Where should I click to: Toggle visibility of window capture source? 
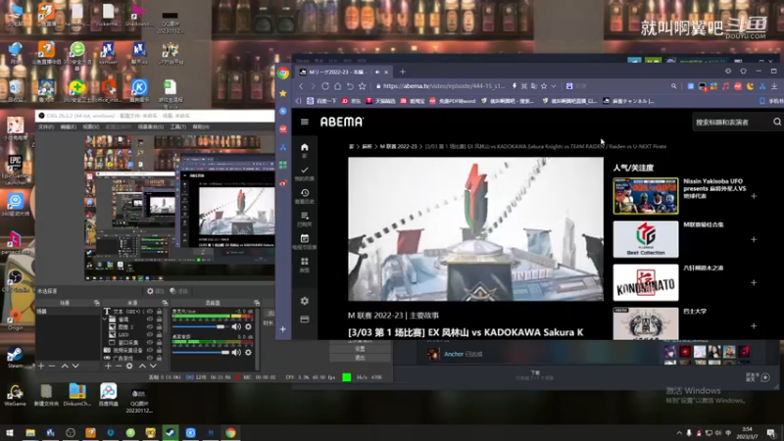coord(150,342)
